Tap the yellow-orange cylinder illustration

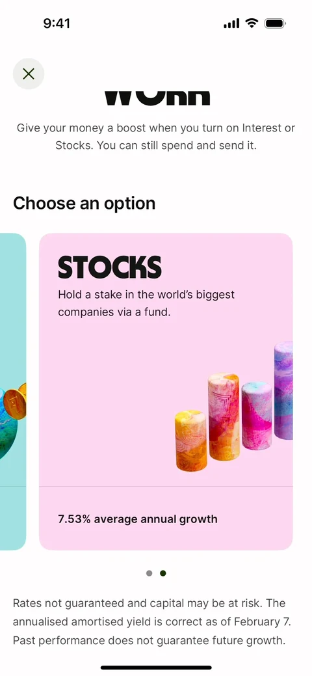[x=191, y=440]
